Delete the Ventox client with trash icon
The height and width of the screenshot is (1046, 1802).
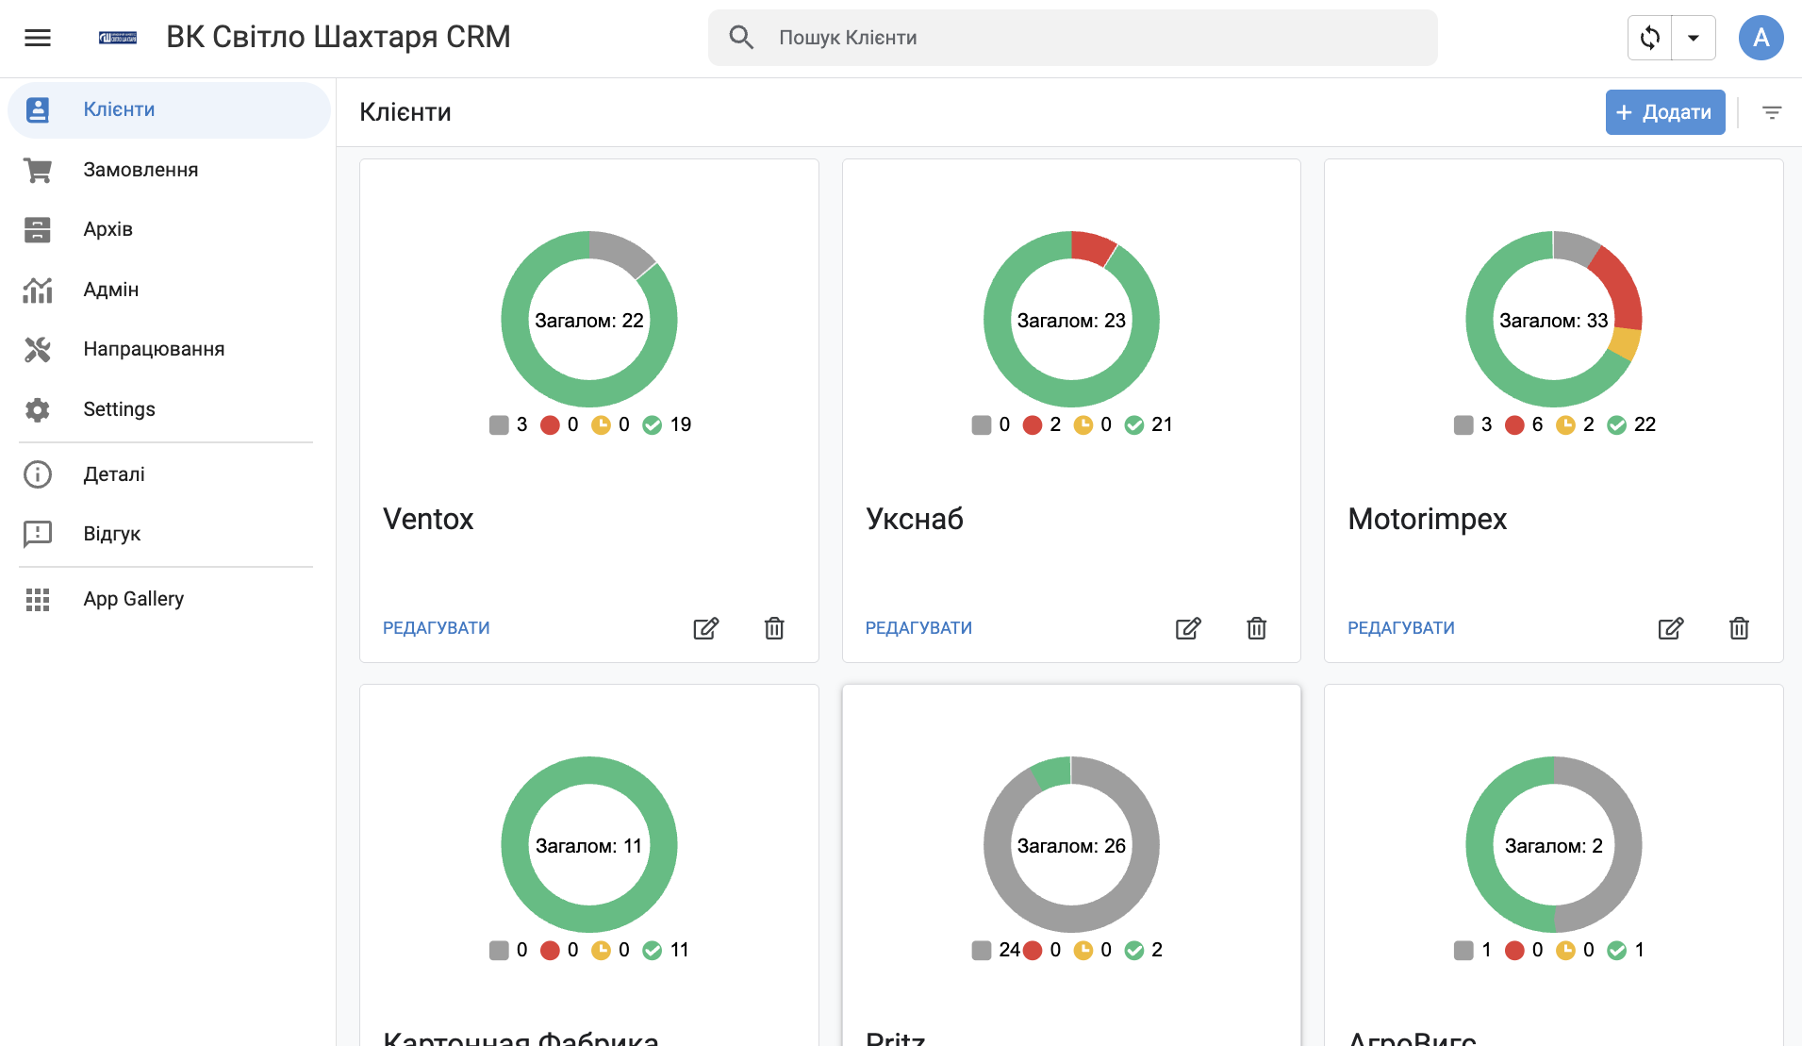pyautogui.click(x=774, y=628)
